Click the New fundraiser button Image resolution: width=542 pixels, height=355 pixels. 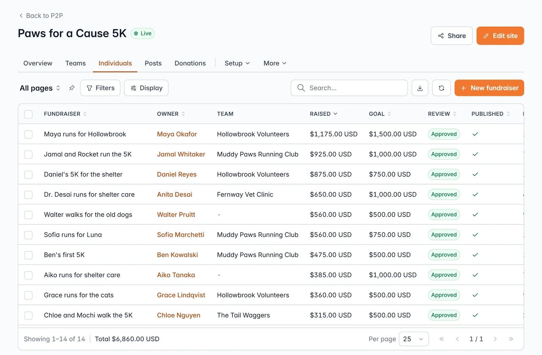pos(489,88)
